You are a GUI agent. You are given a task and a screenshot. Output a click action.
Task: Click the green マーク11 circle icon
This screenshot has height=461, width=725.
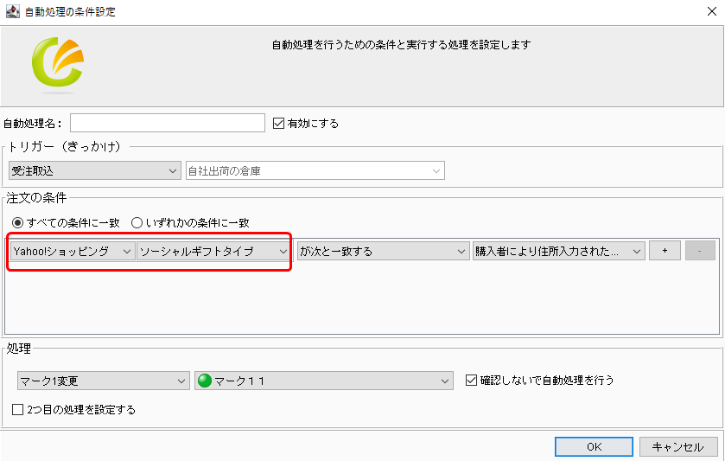[205, 381]
